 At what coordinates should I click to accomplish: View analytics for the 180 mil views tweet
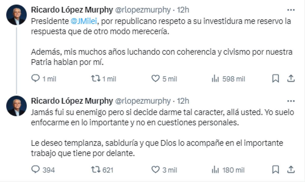[215, 168]
